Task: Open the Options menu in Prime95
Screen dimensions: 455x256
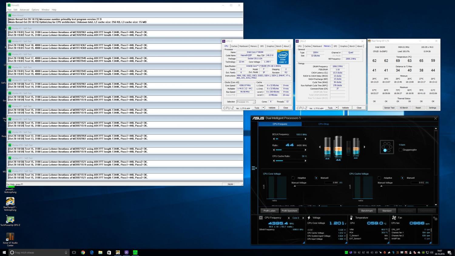Action: pyautogui.click(x=35, y=10)
